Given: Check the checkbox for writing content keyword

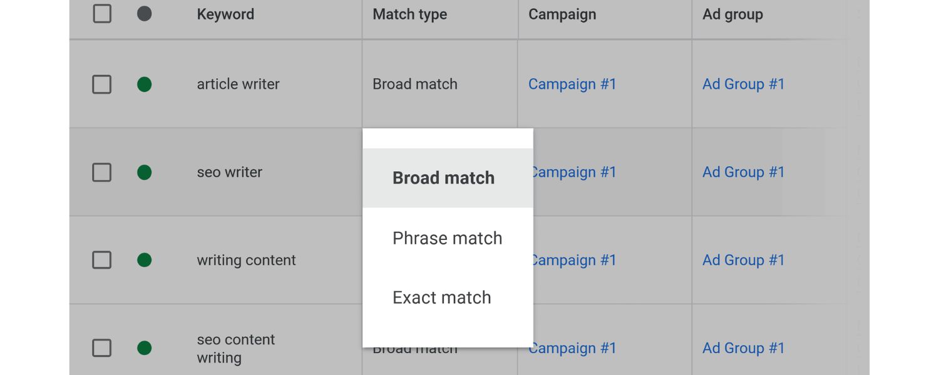Looking at the screenshot, I should tap(101, 260).
